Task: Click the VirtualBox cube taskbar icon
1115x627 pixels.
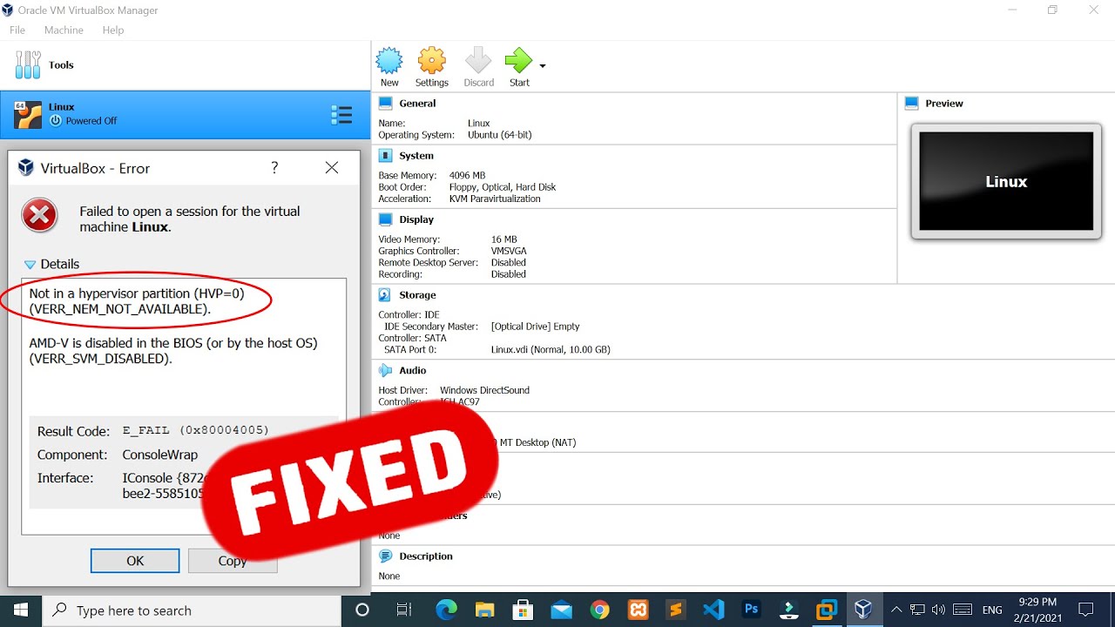Action: pos(862,610)
